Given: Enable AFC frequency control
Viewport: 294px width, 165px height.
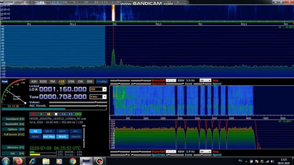Looking at the screenshot, I should click(76, 131).
